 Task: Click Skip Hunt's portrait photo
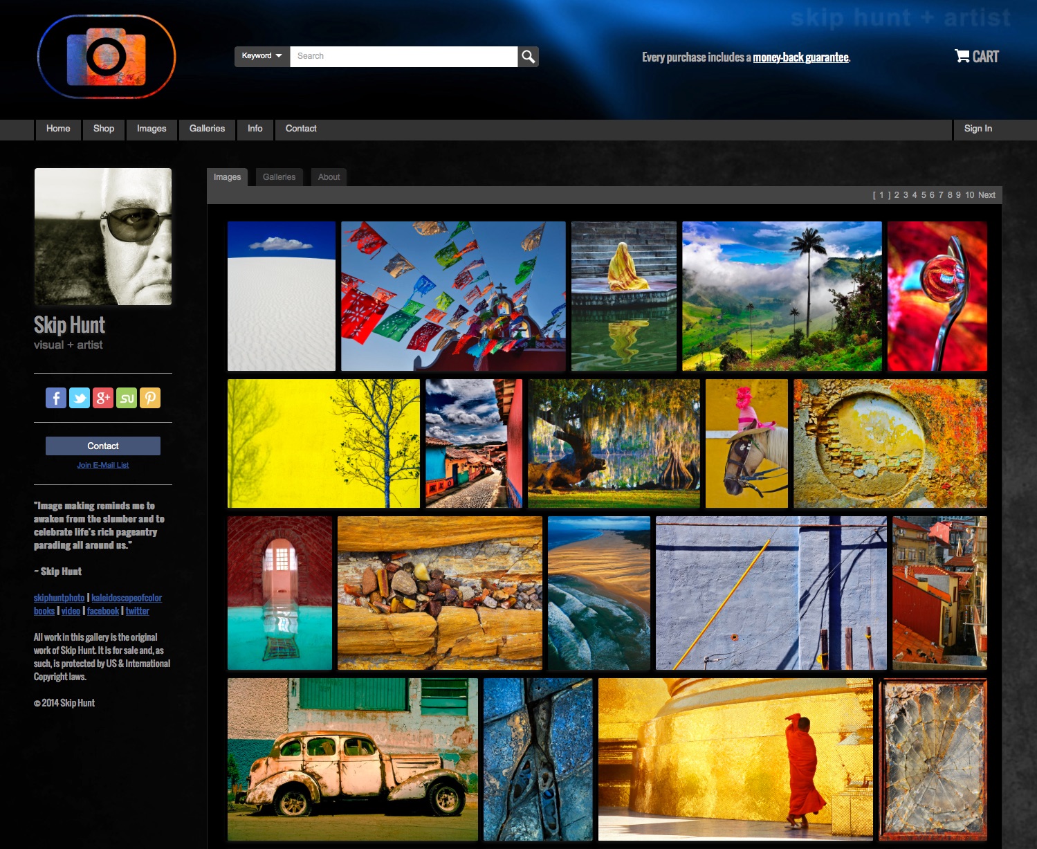pyautogui.click(x=103, y=237)
